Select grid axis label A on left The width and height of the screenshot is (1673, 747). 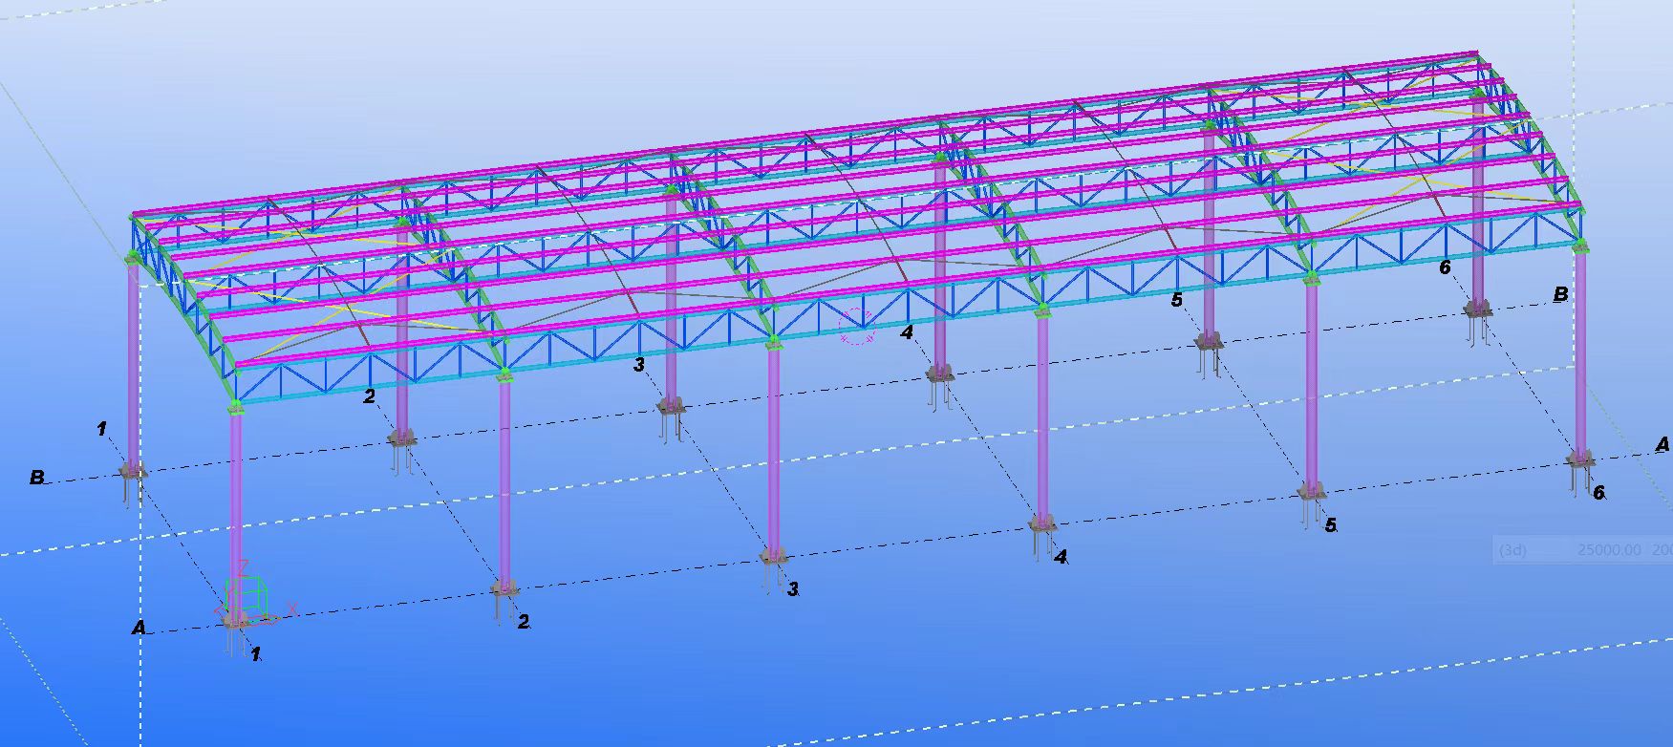(139, 629)
